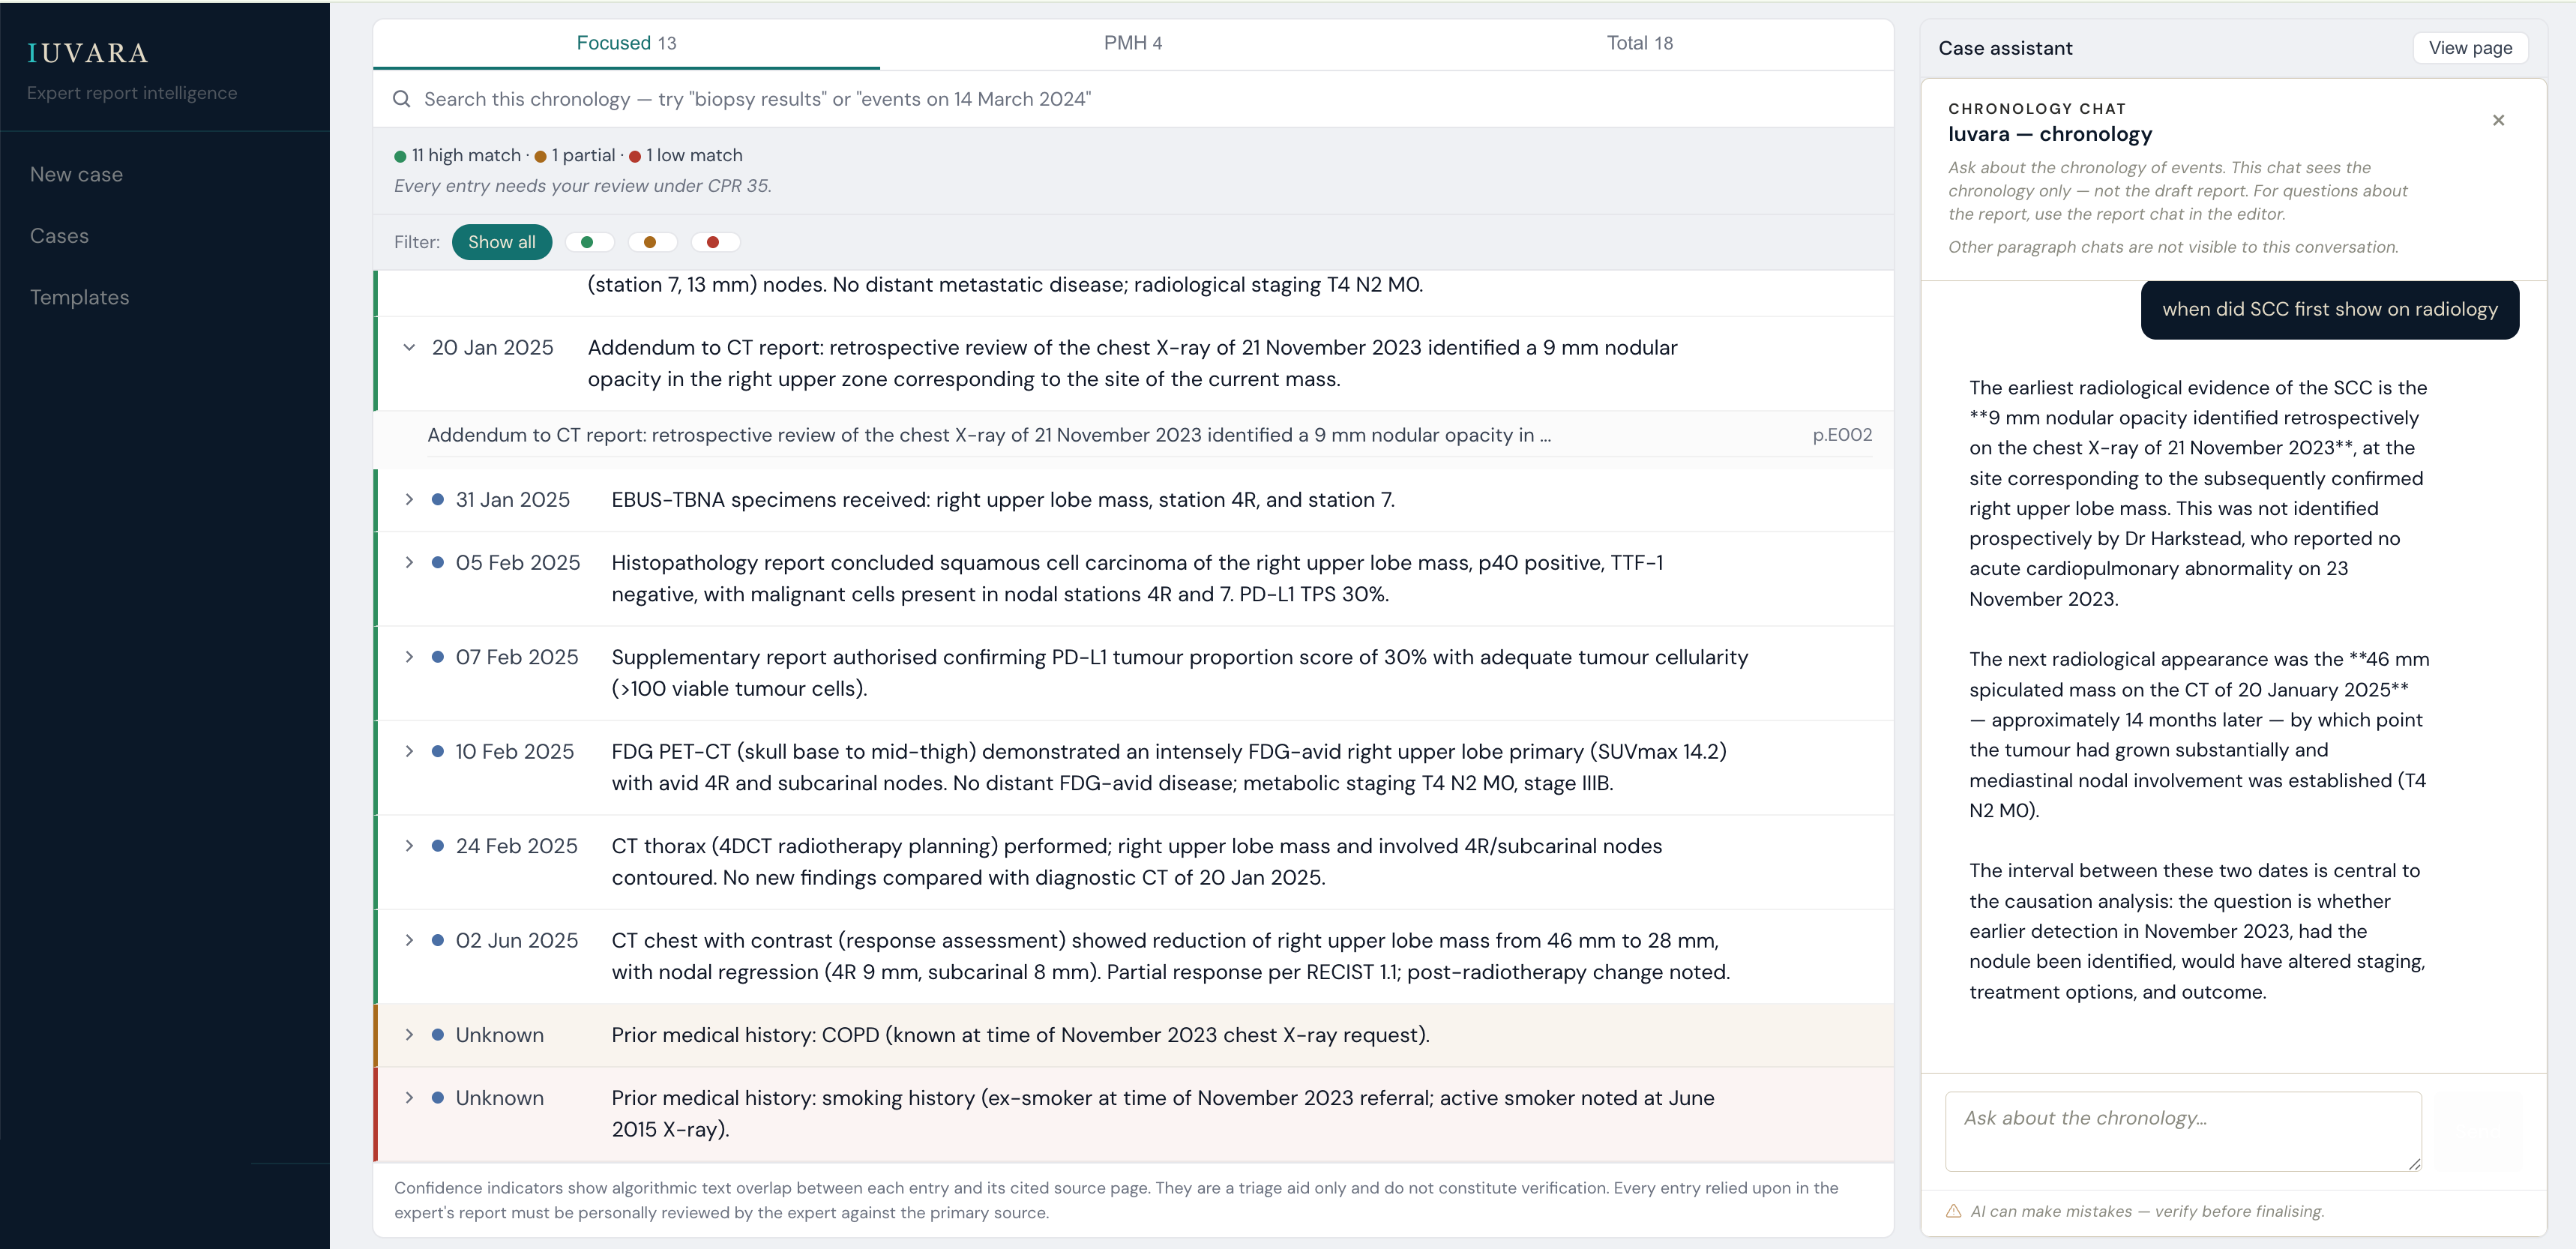
Task: Click the warning triangle icon near disclaimer
Action: [1953, 1211]
